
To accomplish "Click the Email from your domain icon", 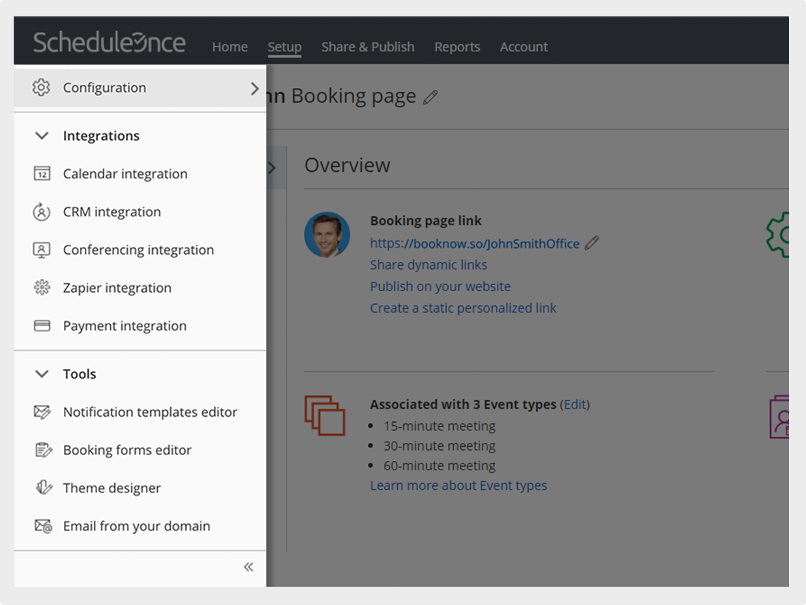I will (x=43, y=526).
